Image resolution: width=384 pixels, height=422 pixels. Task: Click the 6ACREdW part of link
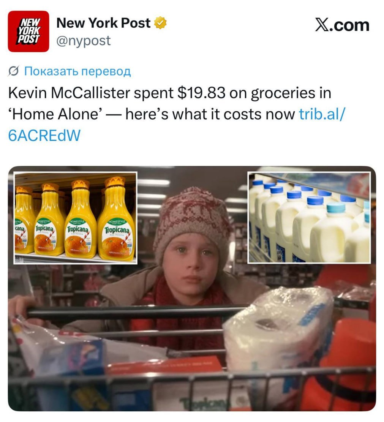(x=44, y=135)
